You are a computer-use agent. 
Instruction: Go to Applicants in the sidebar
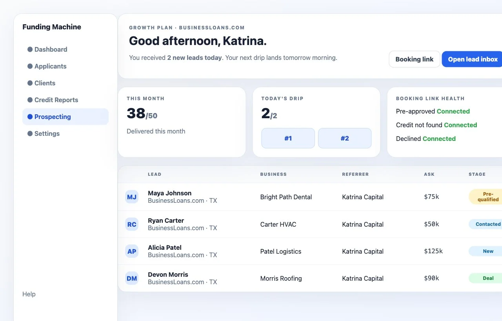pos(65,66)
